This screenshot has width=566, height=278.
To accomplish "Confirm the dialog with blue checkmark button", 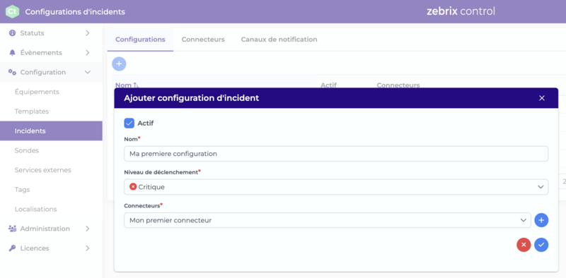I will 541,245.
